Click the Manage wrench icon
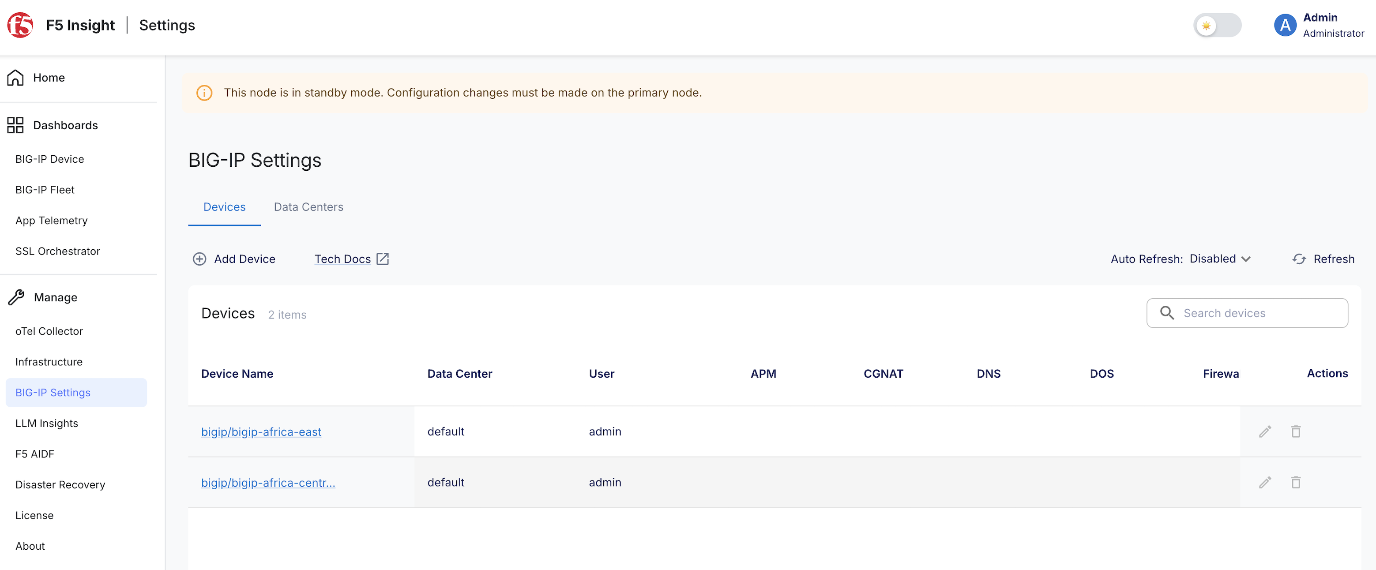 [x=16, y=297]
